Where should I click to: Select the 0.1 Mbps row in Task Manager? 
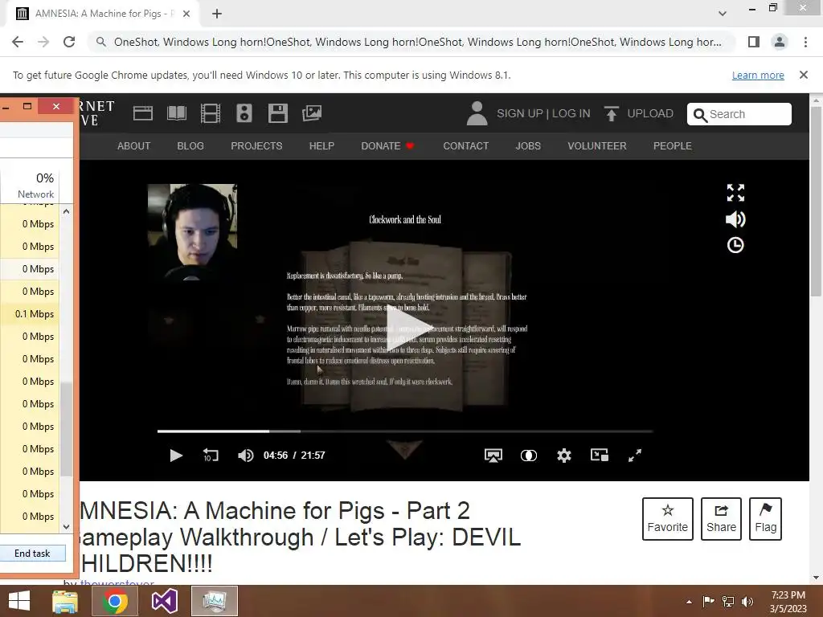coord(30,314)
